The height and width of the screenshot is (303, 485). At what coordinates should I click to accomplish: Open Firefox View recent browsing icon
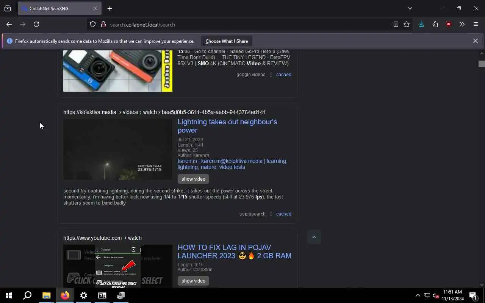8,8
